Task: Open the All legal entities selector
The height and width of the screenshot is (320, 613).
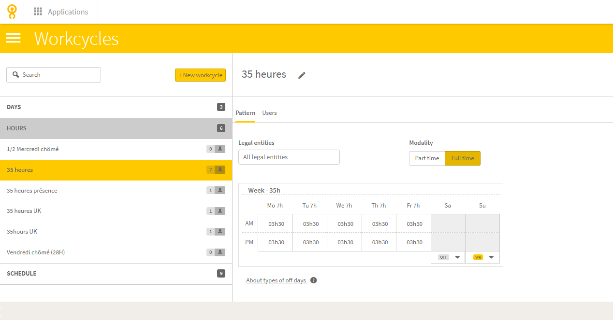Action: (x=289, y=157)
